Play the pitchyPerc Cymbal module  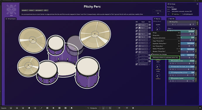[171, 81]
